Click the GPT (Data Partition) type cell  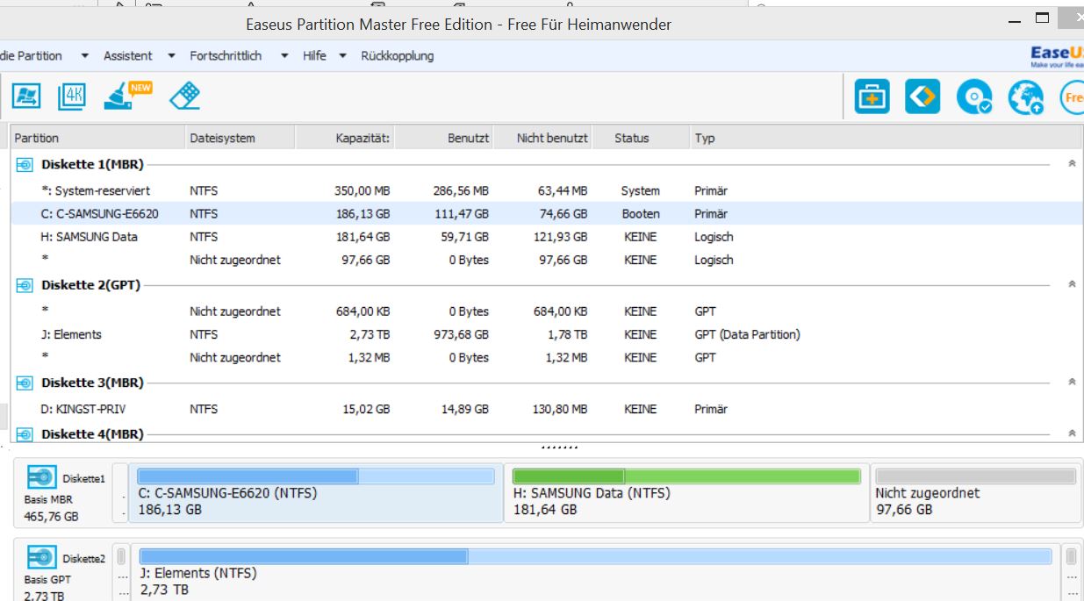747,334
